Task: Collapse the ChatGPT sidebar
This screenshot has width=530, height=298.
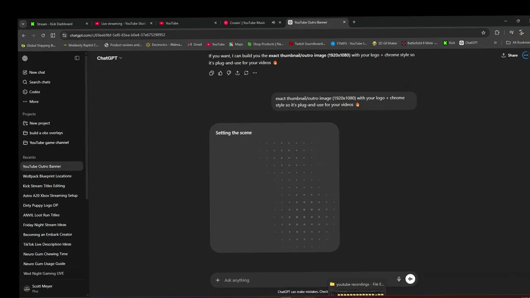Action: (77, 58)
